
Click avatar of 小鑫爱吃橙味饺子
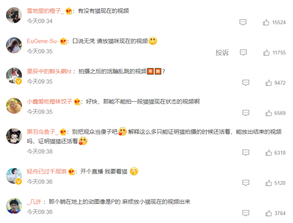coord(14,106)
